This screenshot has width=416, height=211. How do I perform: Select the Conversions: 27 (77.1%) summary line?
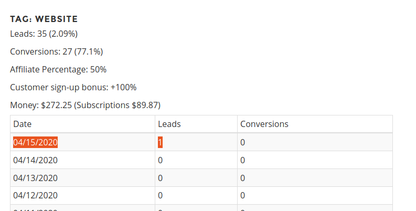point(56,51)
